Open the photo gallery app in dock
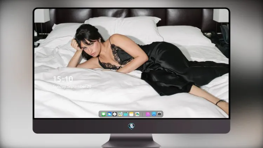This screenshot has width=263, height=148. [x=137, y=114]
